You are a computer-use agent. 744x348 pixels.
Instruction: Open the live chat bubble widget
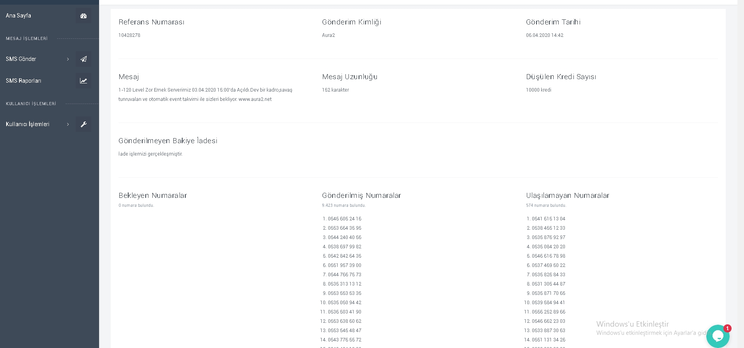coord(718,336)
